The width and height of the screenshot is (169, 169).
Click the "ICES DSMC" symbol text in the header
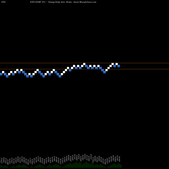point(36,2)
